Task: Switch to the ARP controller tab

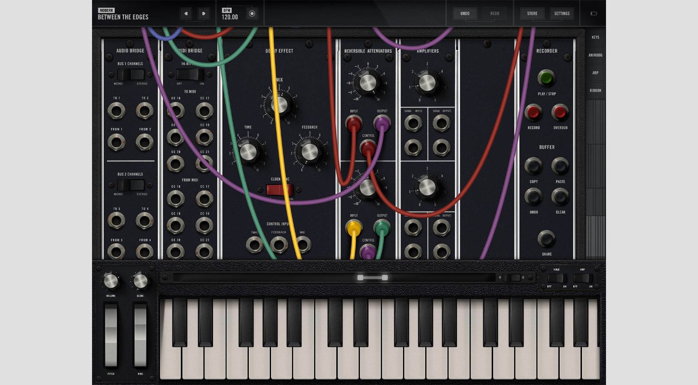Action: (x=596, y=72)
